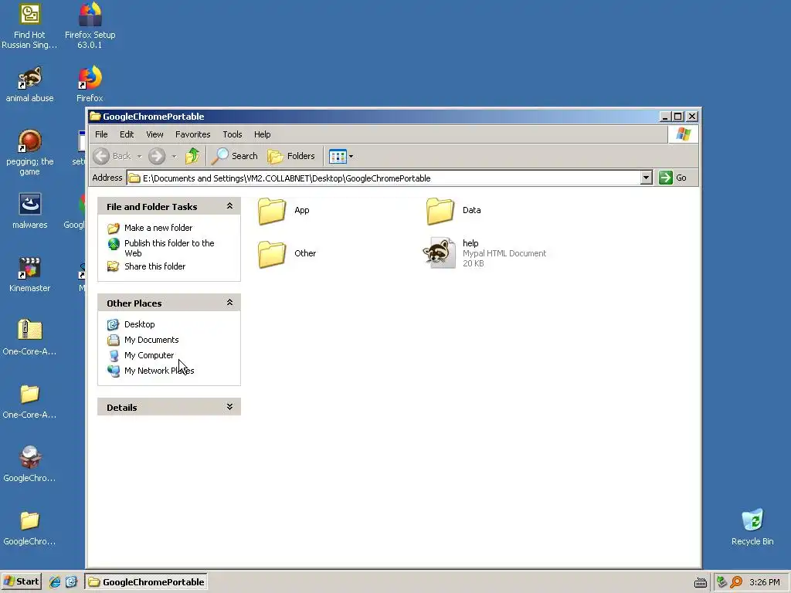This screenshot has width=791, height=593.
Task: Select Find Hot Russian Sing desktop icon
Action: pos(29,26)
